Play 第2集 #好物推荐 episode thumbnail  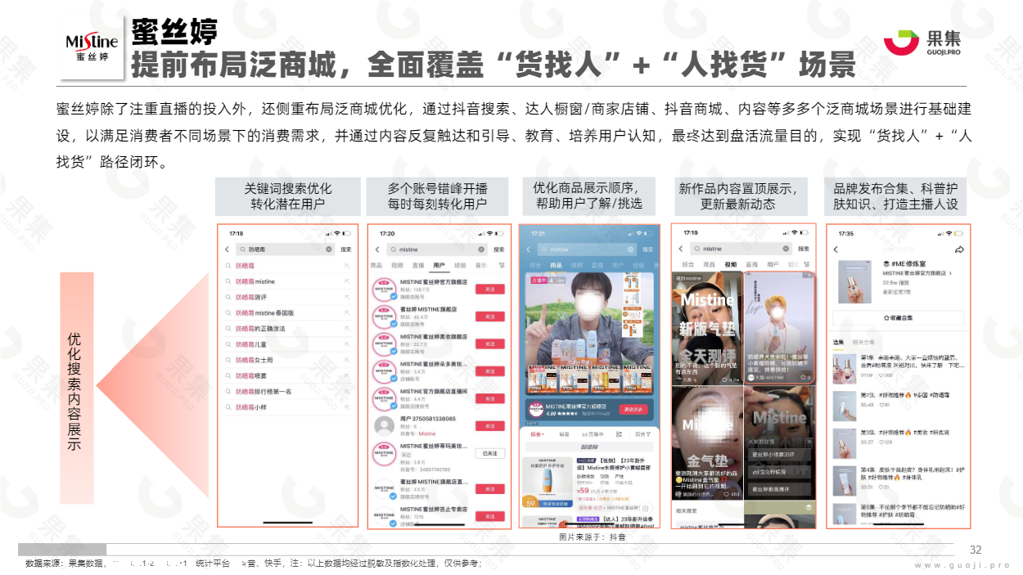pyautogui.click(x=844, y=404)
